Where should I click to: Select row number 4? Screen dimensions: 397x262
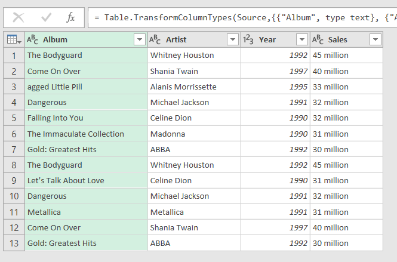[14, 103]
